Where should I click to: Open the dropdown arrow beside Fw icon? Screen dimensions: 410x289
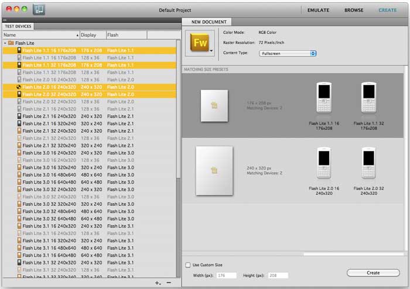coord(210,51)
